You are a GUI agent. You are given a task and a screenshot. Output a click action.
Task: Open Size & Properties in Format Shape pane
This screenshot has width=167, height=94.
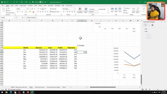click(x=152, y=25)
